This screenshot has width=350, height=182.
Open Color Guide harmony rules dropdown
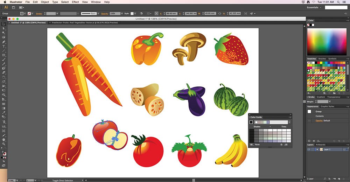coord(289,122)
